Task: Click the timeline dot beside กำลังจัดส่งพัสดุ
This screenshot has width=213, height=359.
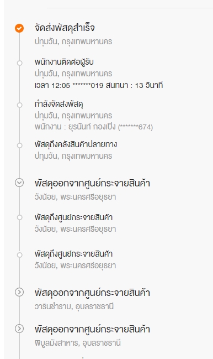Action: tap(20, 105)
